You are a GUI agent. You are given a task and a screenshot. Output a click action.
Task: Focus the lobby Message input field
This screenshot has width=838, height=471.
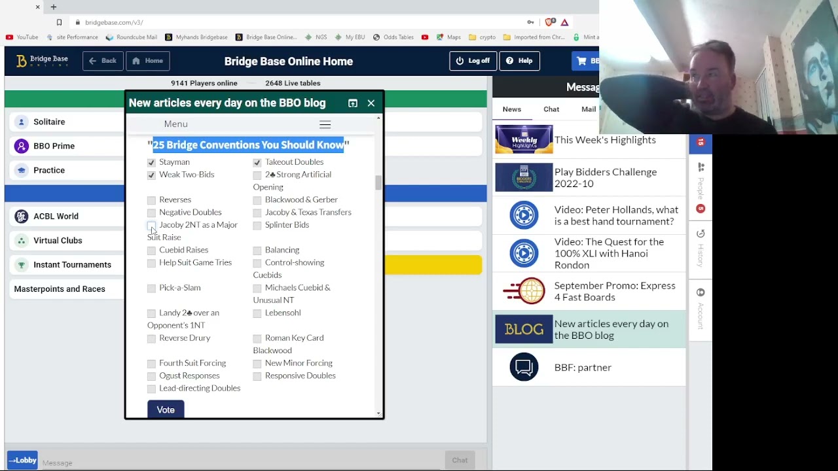[x=241, y=462]
